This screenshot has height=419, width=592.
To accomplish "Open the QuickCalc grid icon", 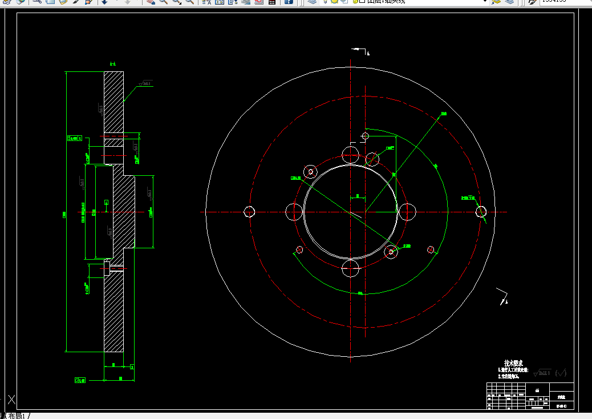I will (272, 1).
